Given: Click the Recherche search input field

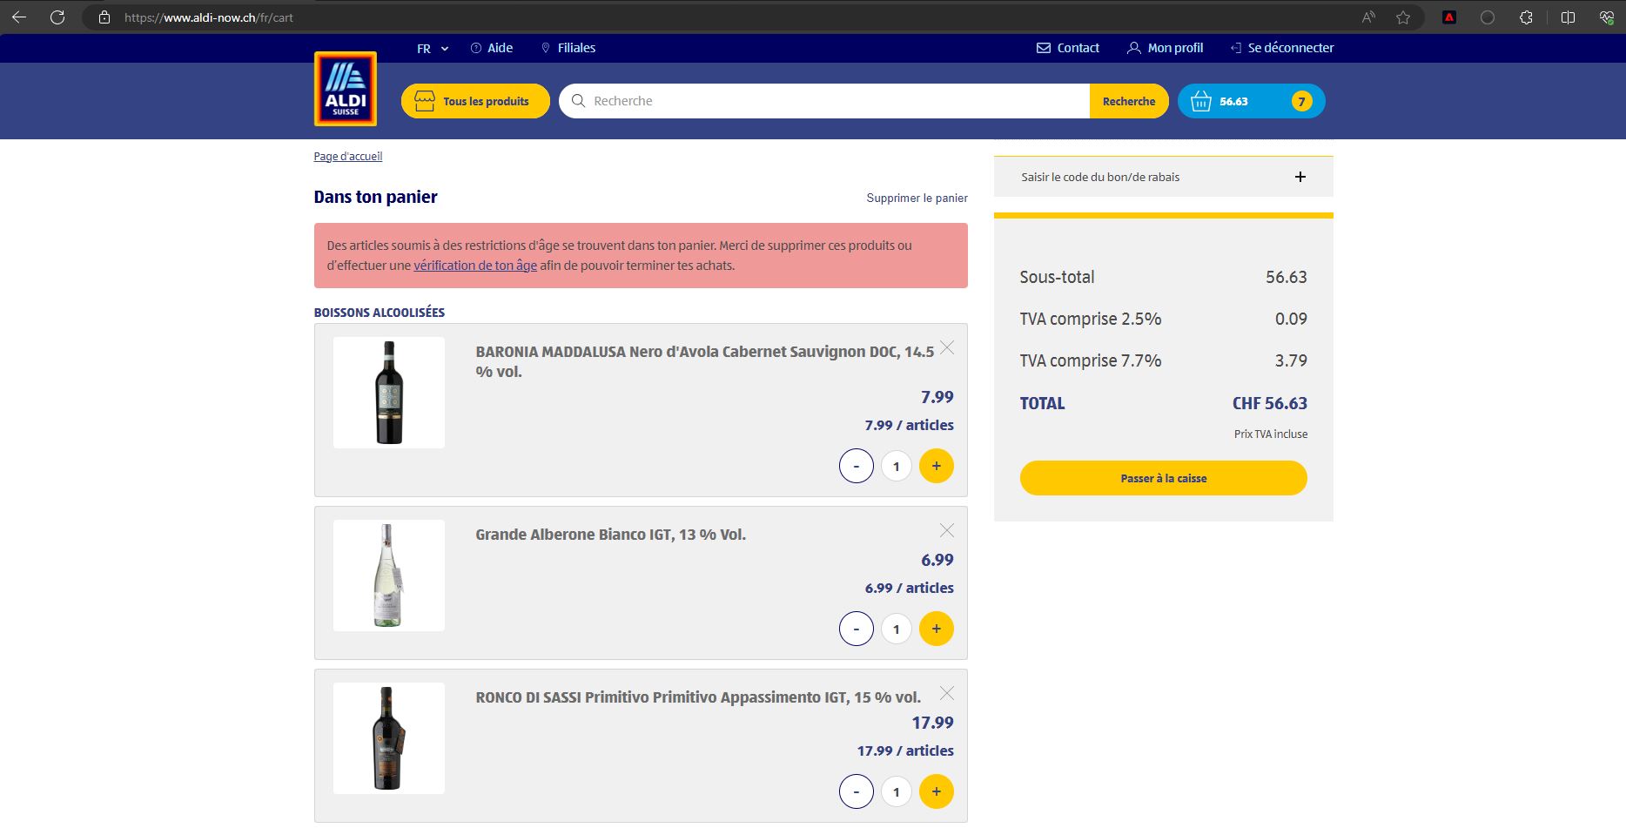Looking at the screenshot, I should [824, 101].
